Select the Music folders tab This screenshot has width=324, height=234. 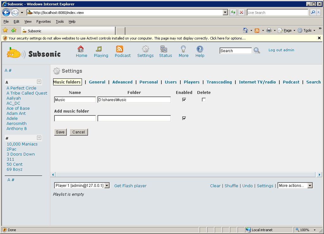click(67, 82)
